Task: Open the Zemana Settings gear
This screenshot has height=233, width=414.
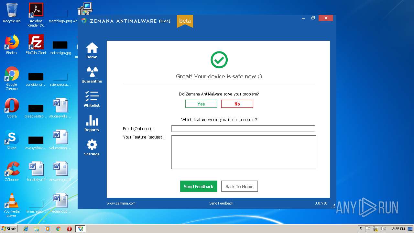Action: 92,148
